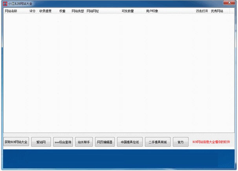This screenshot has width=238, height=171.
Task: Click the 优秀网站 column header
Action: click(217, 11)
